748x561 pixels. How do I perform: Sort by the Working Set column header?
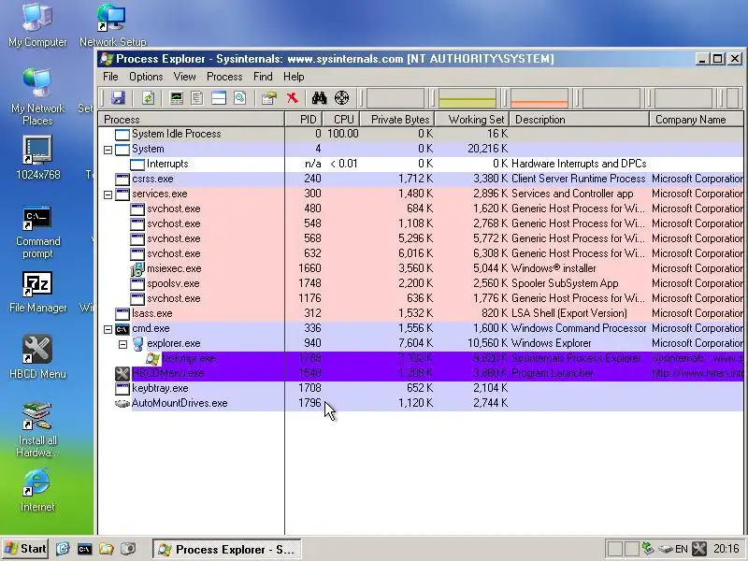[472, 120]
